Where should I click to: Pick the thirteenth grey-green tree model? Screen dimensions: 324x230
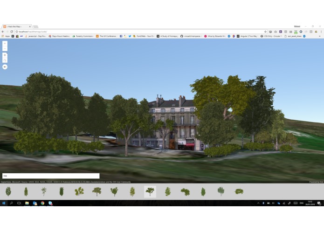(x=221, y=191)
